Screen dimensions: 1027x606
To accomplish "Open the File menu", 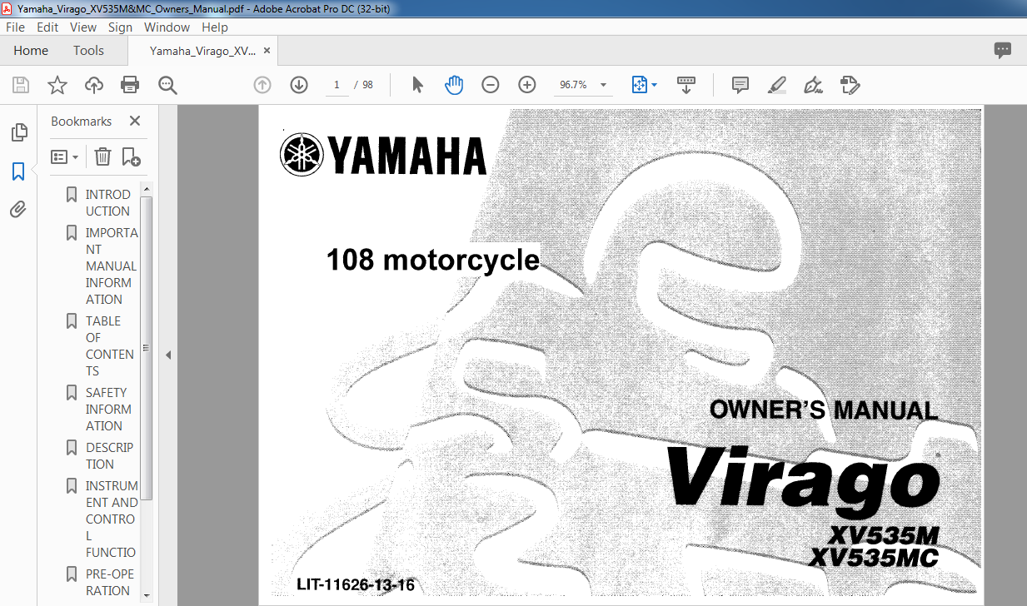I will pyautogui.click(x=15, y=27).
